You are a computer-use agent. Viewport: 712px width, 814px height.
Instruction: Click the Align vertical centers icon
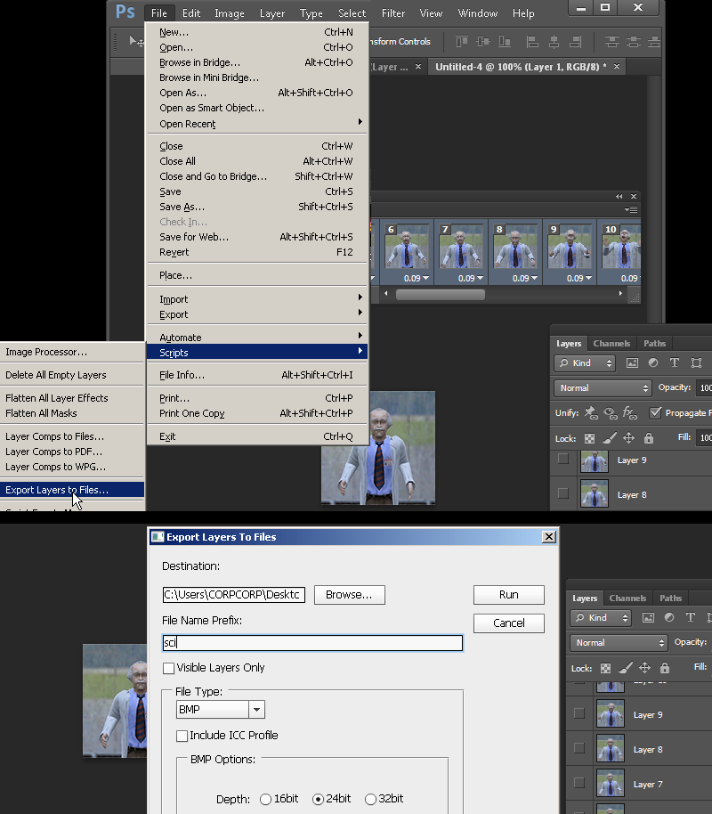(x=483, y=41)
